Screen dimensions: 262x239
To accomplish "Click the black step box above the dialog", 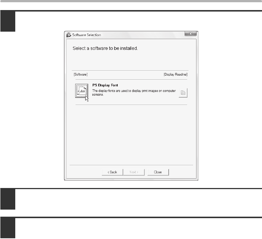I will click(x=8, y=21).
